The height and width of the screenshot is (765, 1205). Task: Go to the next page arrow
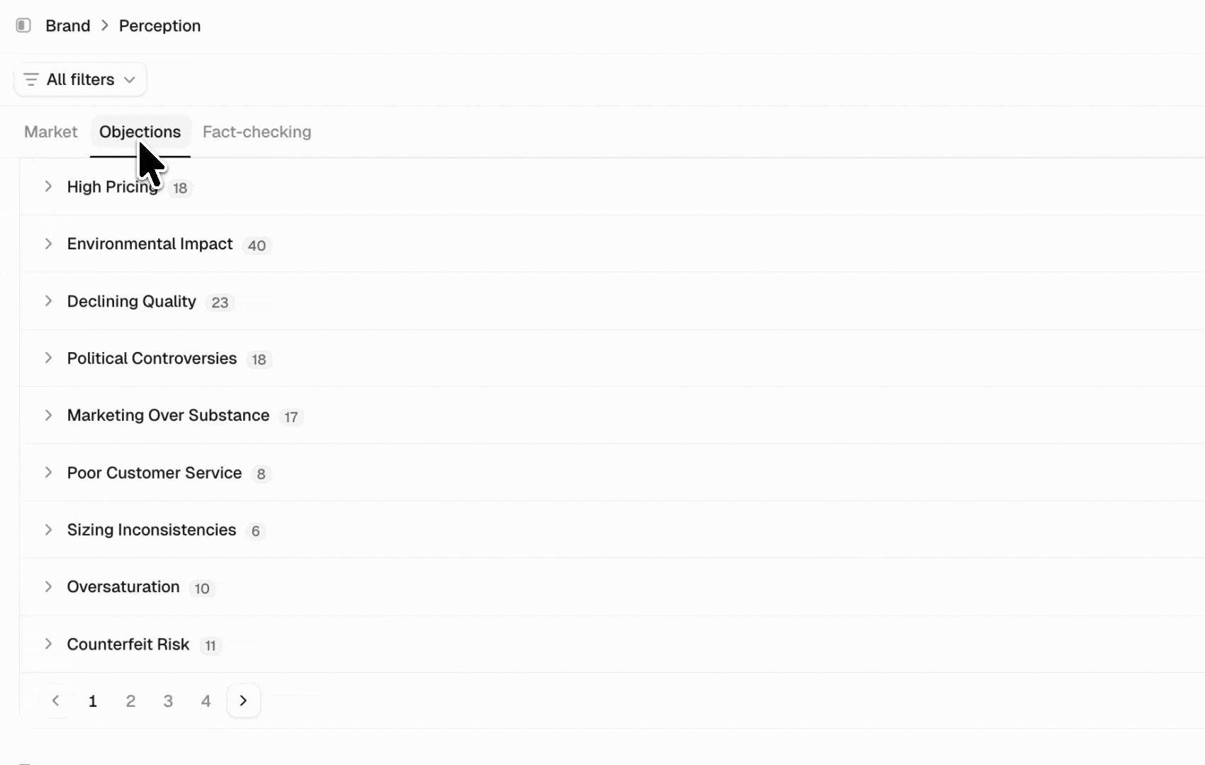[244, 701]
